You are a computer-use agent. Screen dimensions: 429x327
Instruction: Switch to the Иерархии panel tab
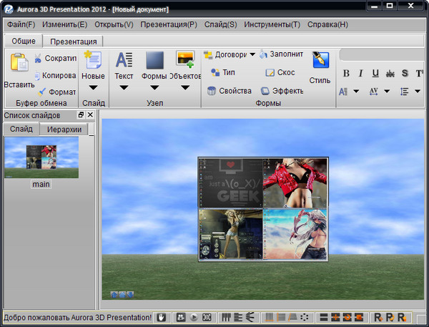(64, 130)
